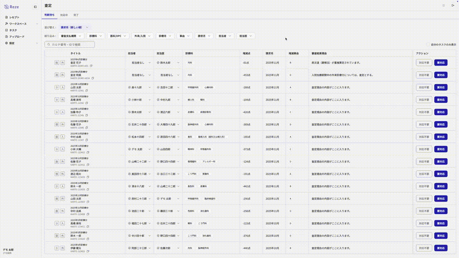Click copy icon next to KARTE-DEMO-HIGH
This screenshot has width=459, height=258.
tap(93, 78)
